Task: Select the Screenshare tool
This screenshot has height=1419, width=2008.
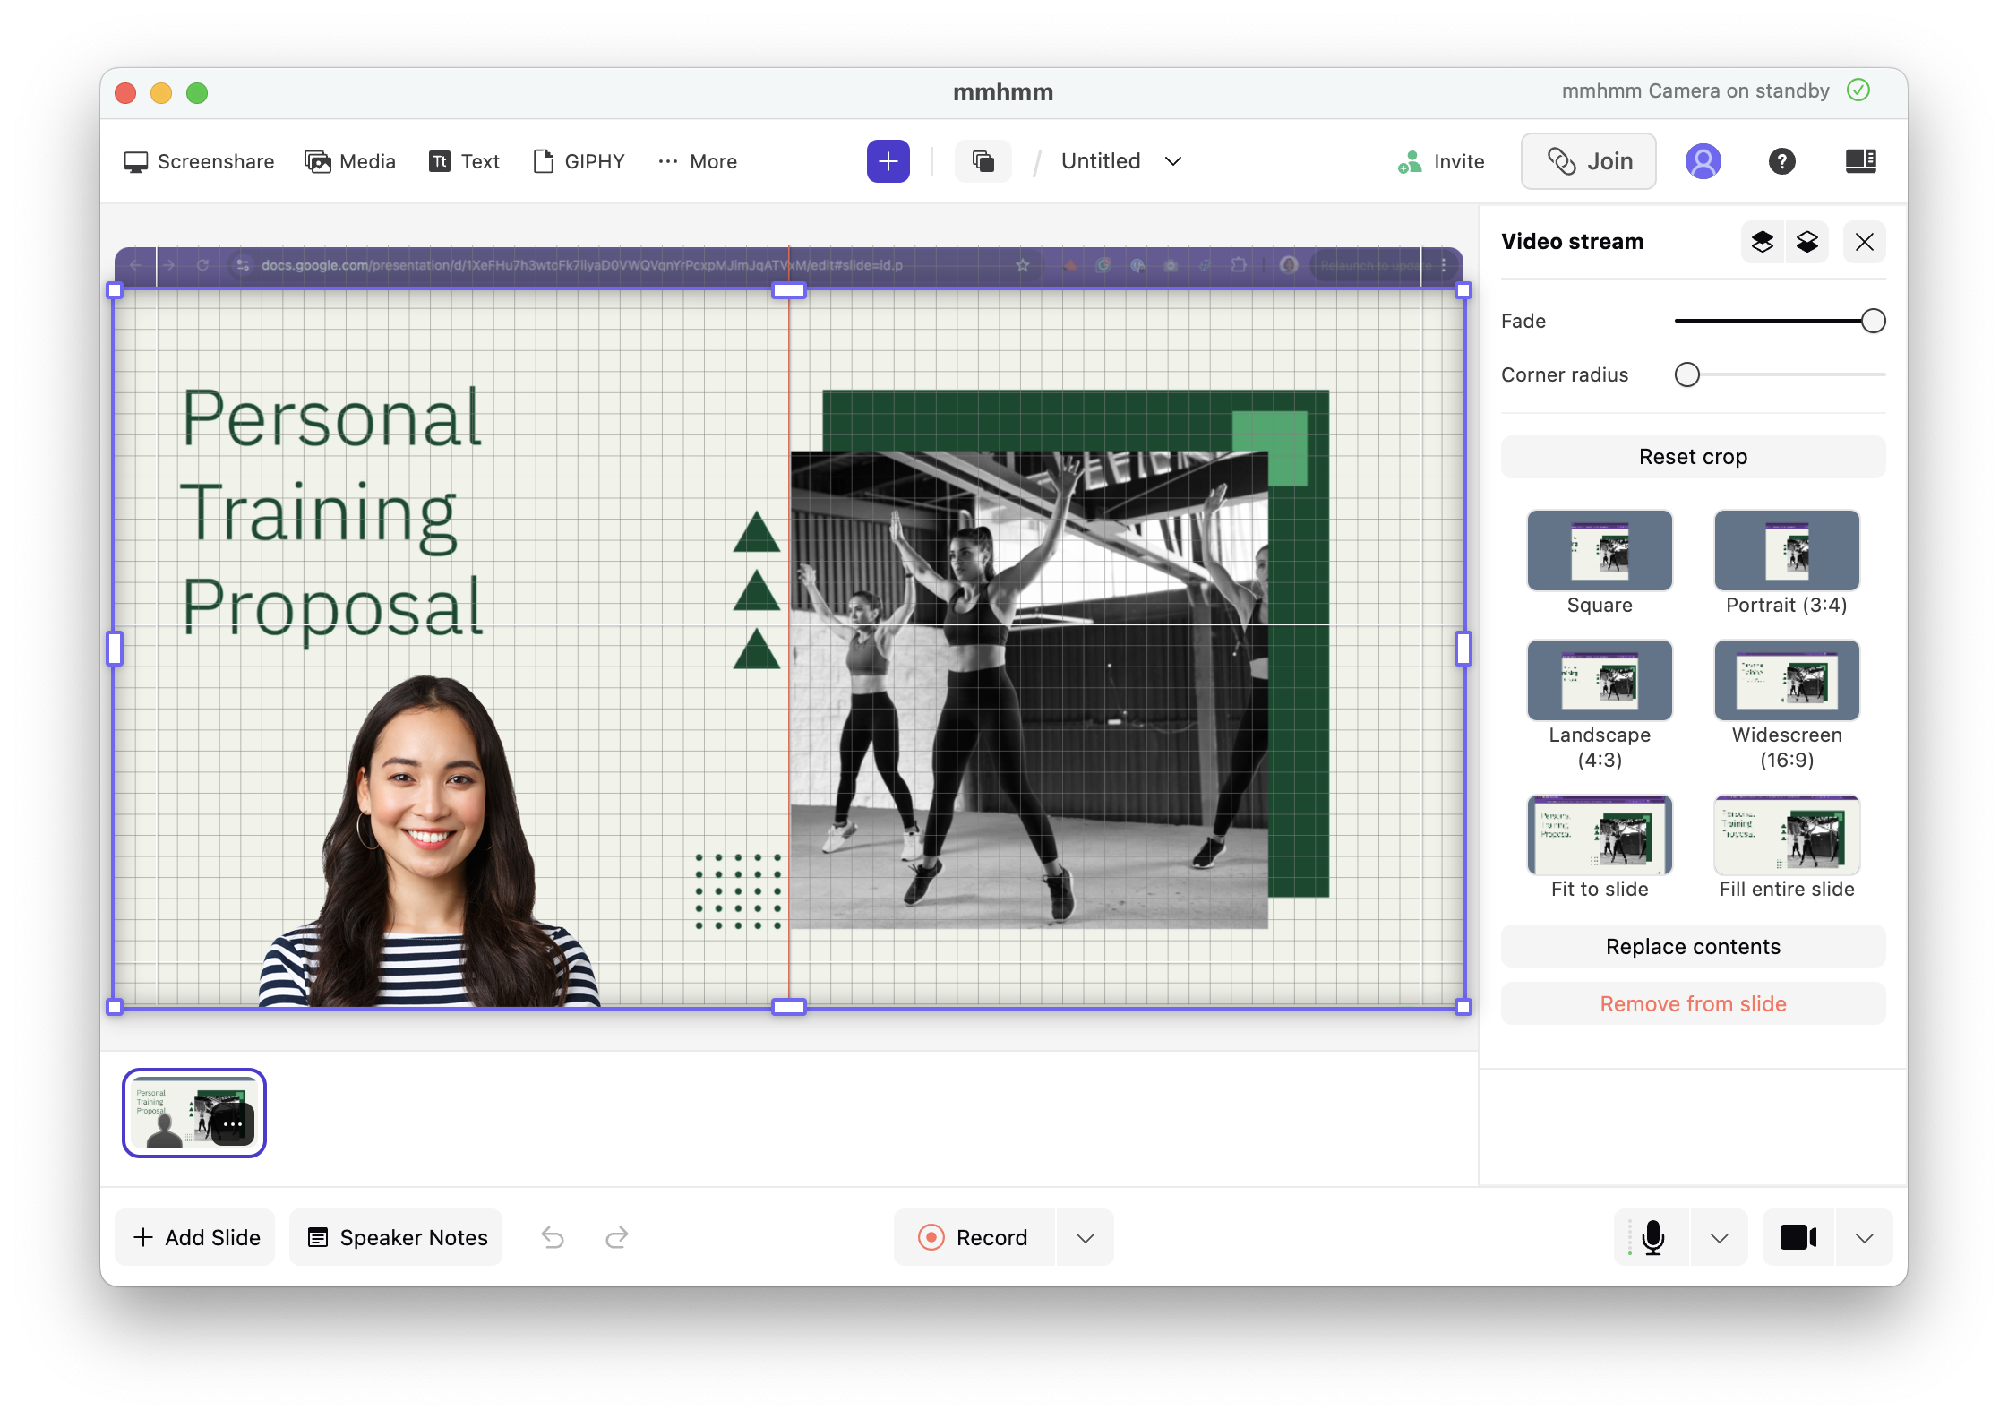Action: coord(198,161)
